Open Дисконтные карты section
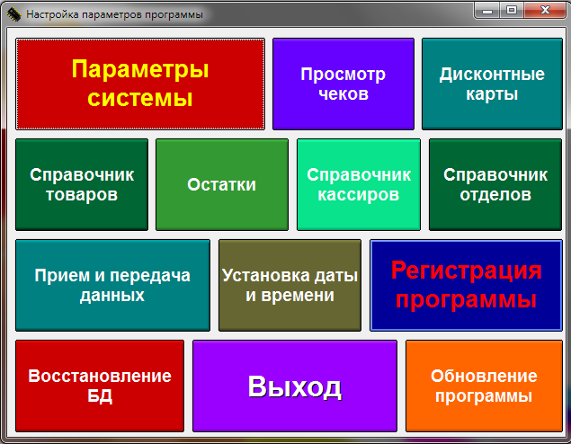This screenshot has height=444, width=571. 492,84
